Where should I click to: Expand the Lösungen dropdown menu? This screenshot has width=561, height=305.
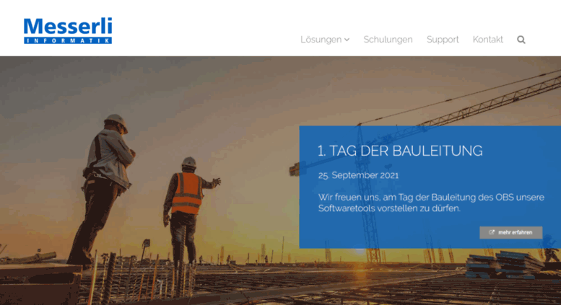325,40
